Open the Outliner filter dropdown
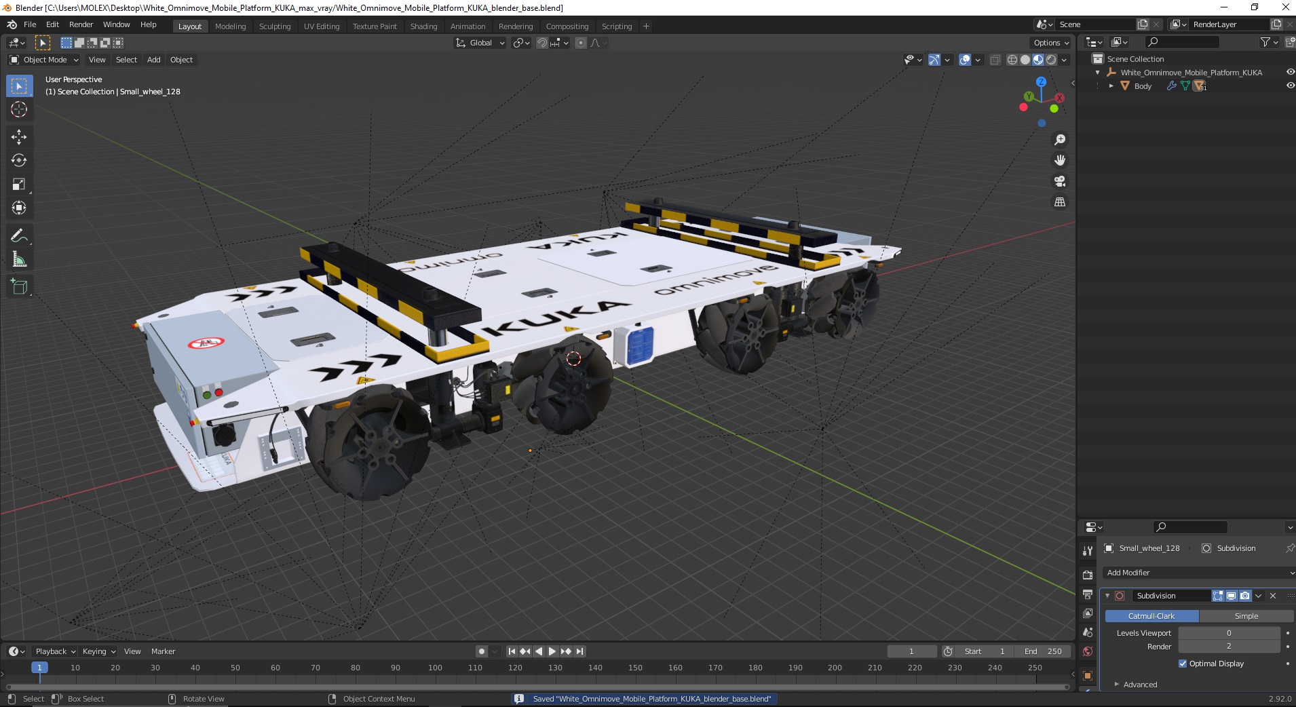This screenshot has width=1296, height=707. click(x=1268, y=42)
